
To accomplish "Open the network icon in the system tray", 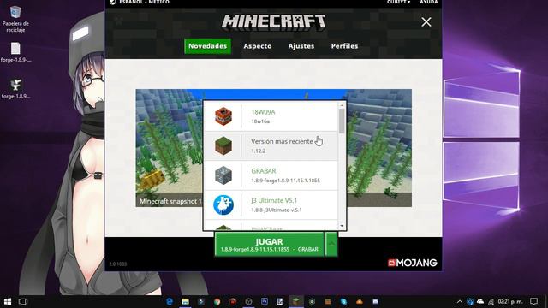I will pos(491,302).
